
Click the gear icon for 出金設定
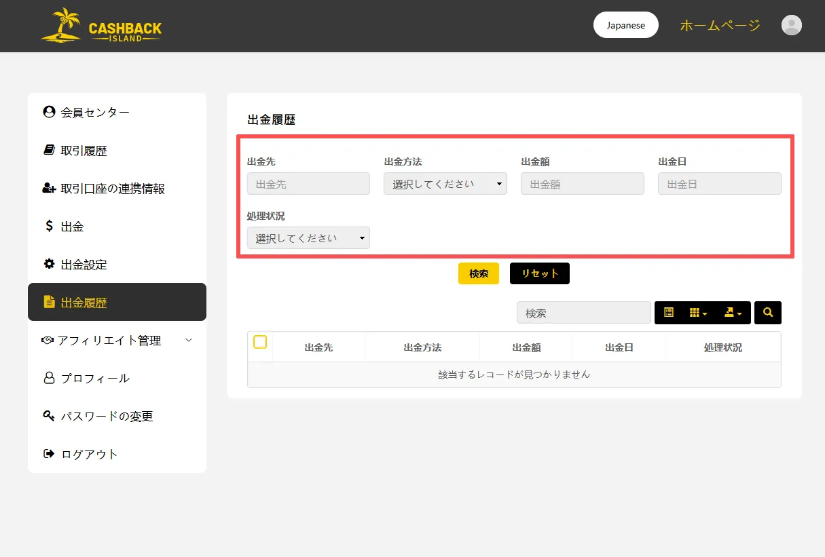pyautogui.click(x=49, y=264)
